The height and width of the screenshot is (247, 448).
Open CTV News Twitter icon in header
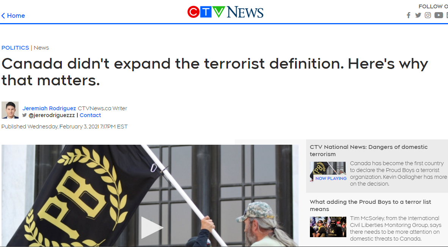pos(418,15)
